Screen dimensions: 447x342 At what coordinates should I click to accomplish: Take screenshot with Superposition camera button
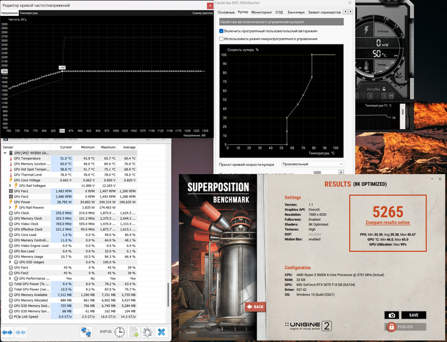point(391,315)
